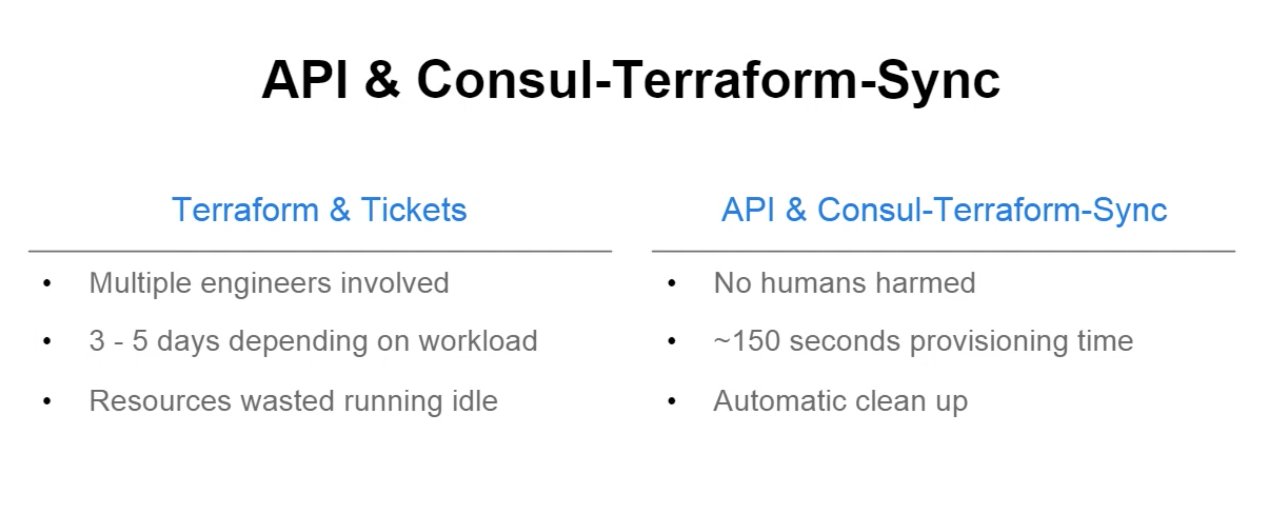
Task: Select the blue "Terraform & Tickets" heading
Action: (319, 209)
